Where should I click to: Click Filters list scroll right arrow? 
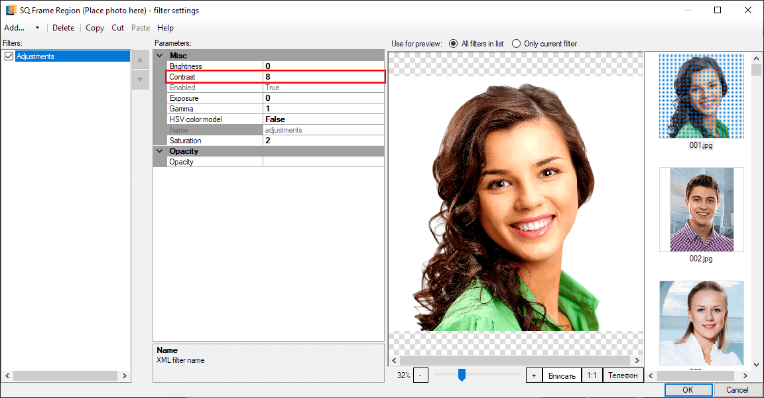tap(124, 375)
